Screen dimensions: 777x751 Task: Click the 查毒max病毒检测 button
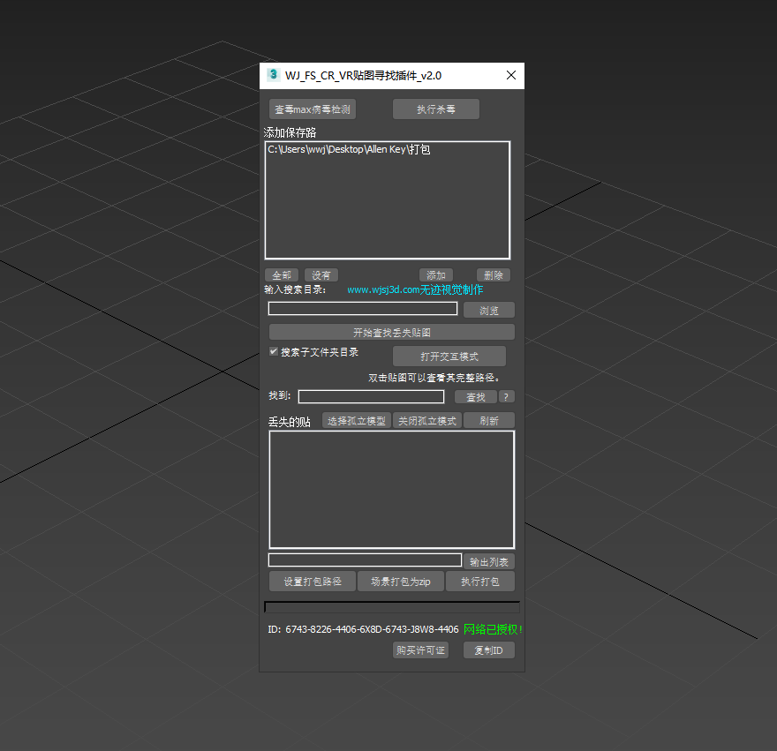(x=313, y=109)
